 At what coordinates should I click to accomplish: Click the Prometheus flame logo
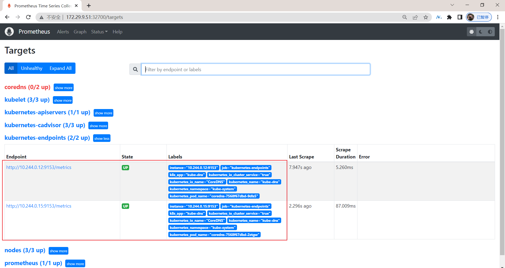9,32
